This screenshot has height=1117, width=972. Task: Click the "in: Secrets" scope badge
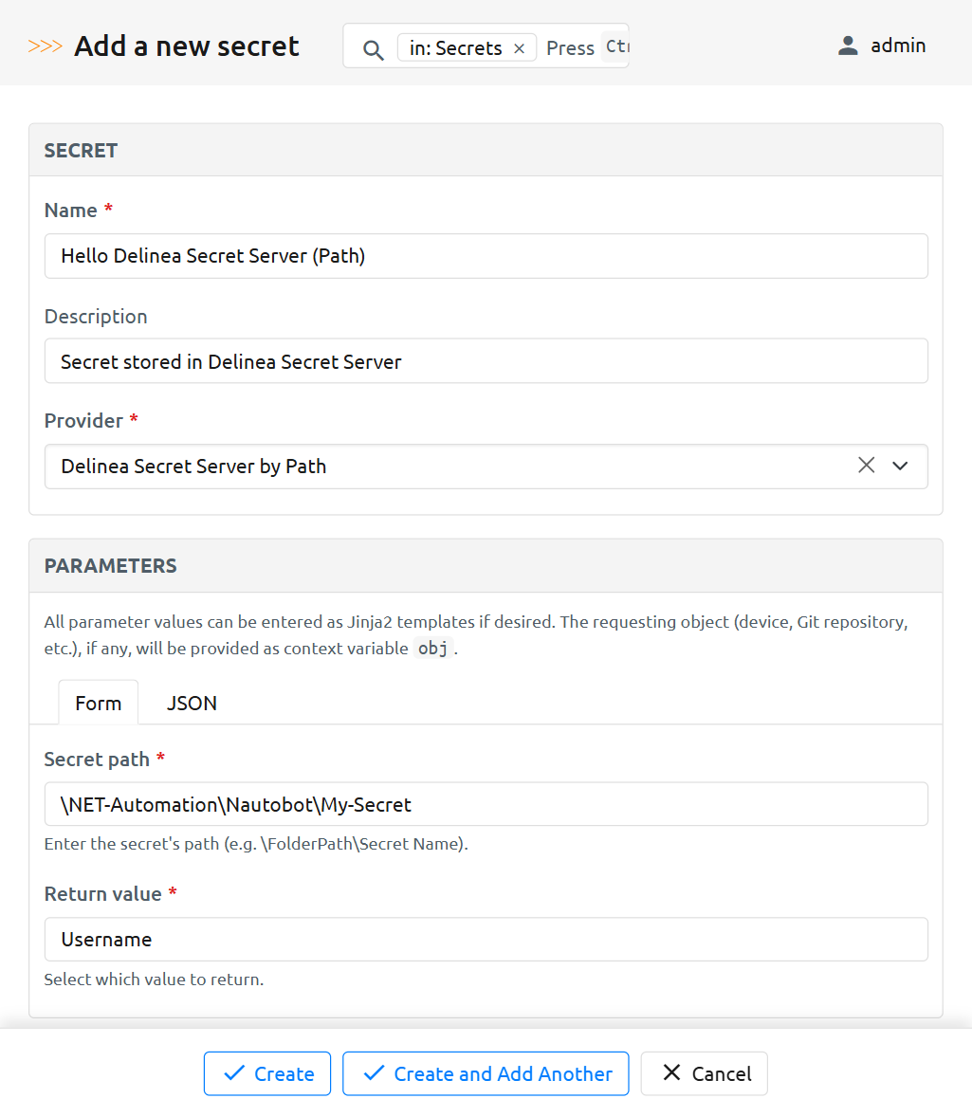tap(456, 48)
